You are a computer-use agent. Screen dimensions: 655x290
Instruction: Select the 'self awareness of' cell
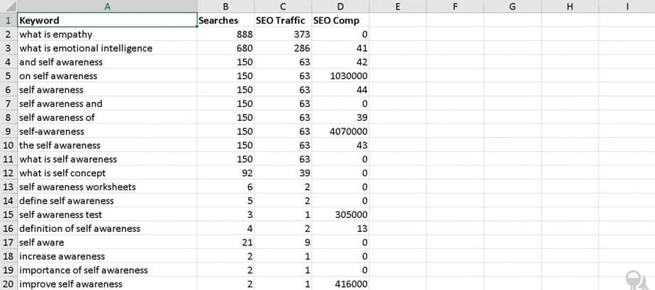(107, 117)
